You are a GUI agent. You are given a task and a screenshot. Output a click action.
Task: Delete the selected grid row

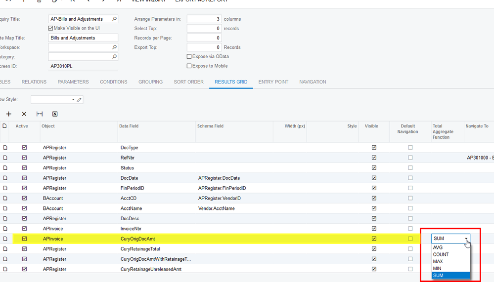[24, 114]
